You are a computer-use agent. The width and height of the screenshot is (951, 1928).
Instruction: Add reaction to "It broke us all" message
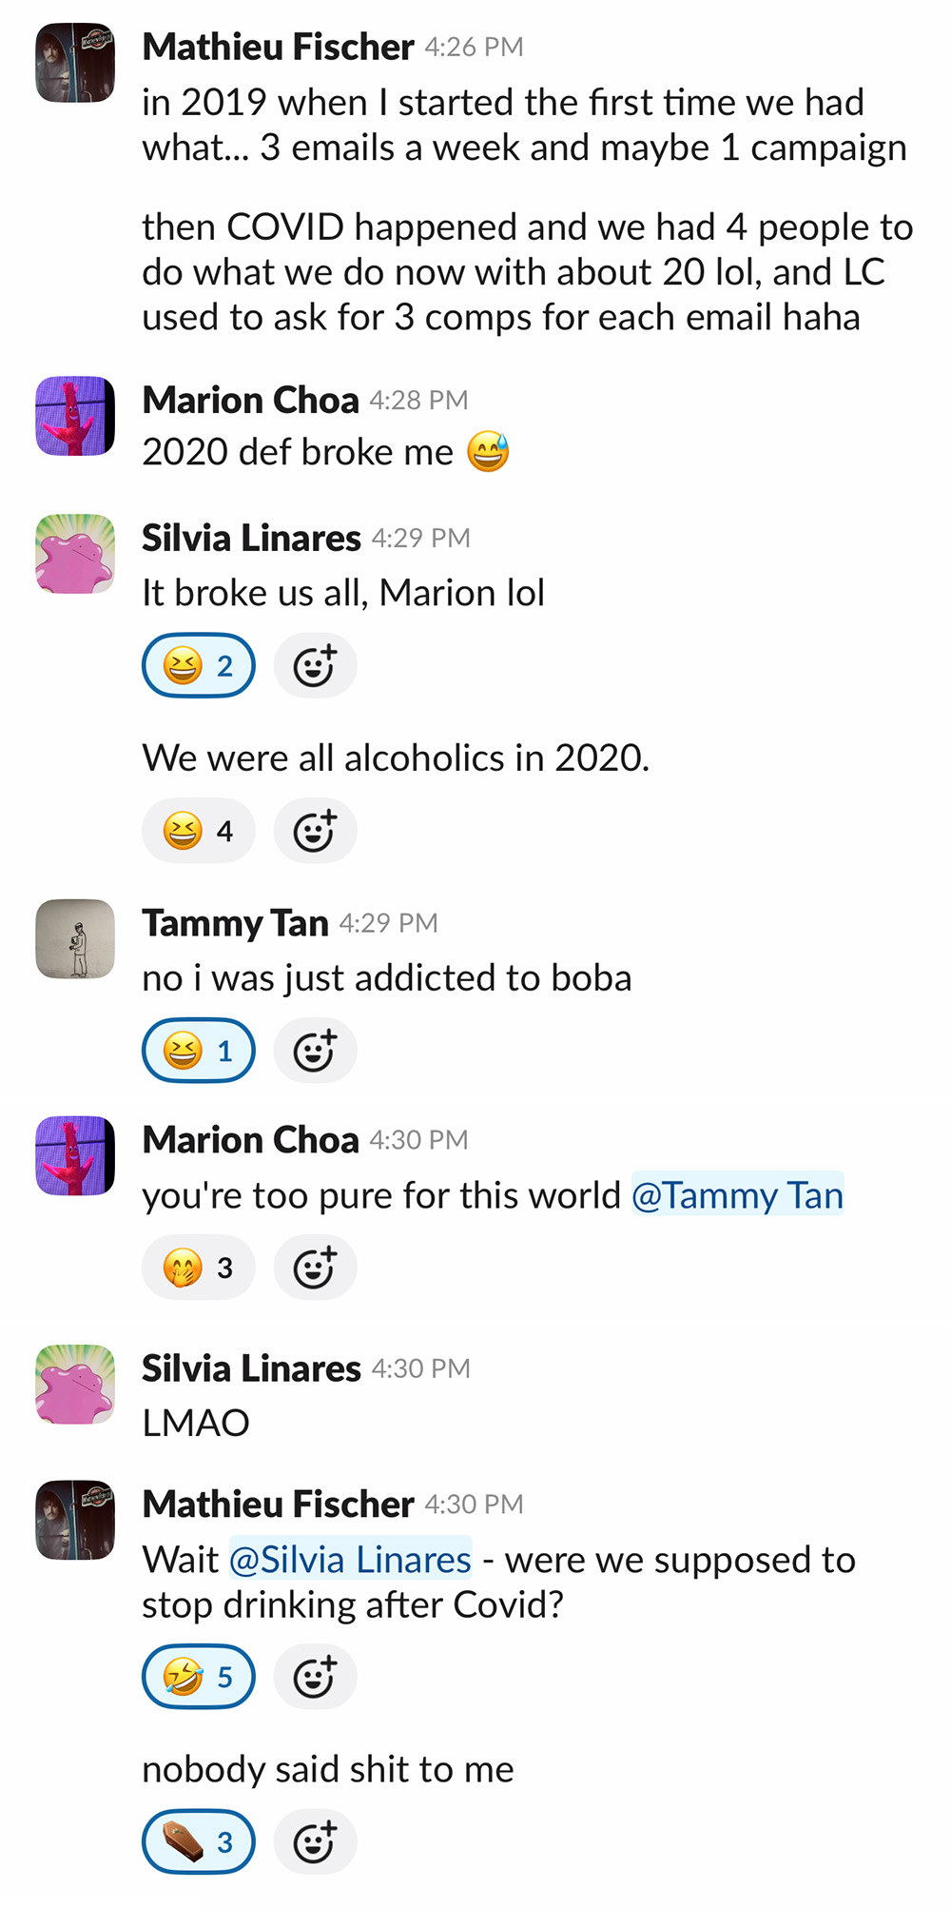click(x=315, y=666)
